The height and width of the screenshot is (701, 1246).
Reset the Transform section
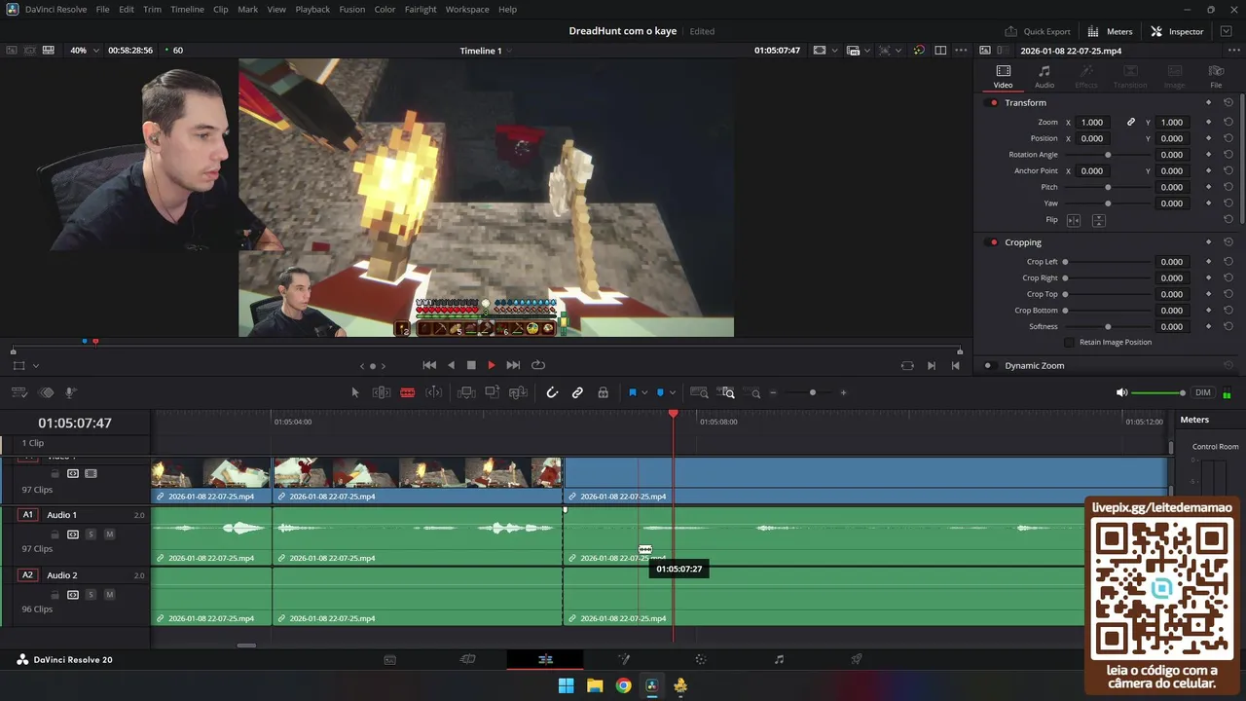[1228, 102]
